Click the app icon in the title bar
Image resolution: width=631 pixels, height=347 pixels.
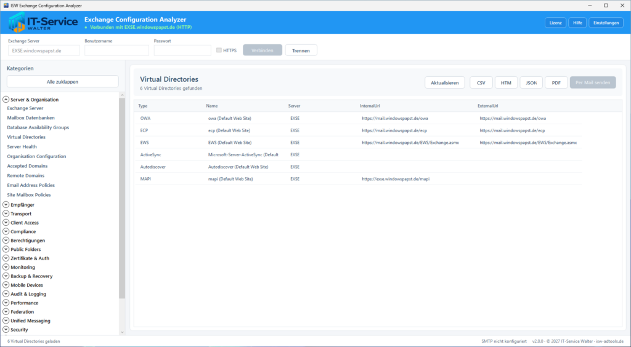pos(6,6)
